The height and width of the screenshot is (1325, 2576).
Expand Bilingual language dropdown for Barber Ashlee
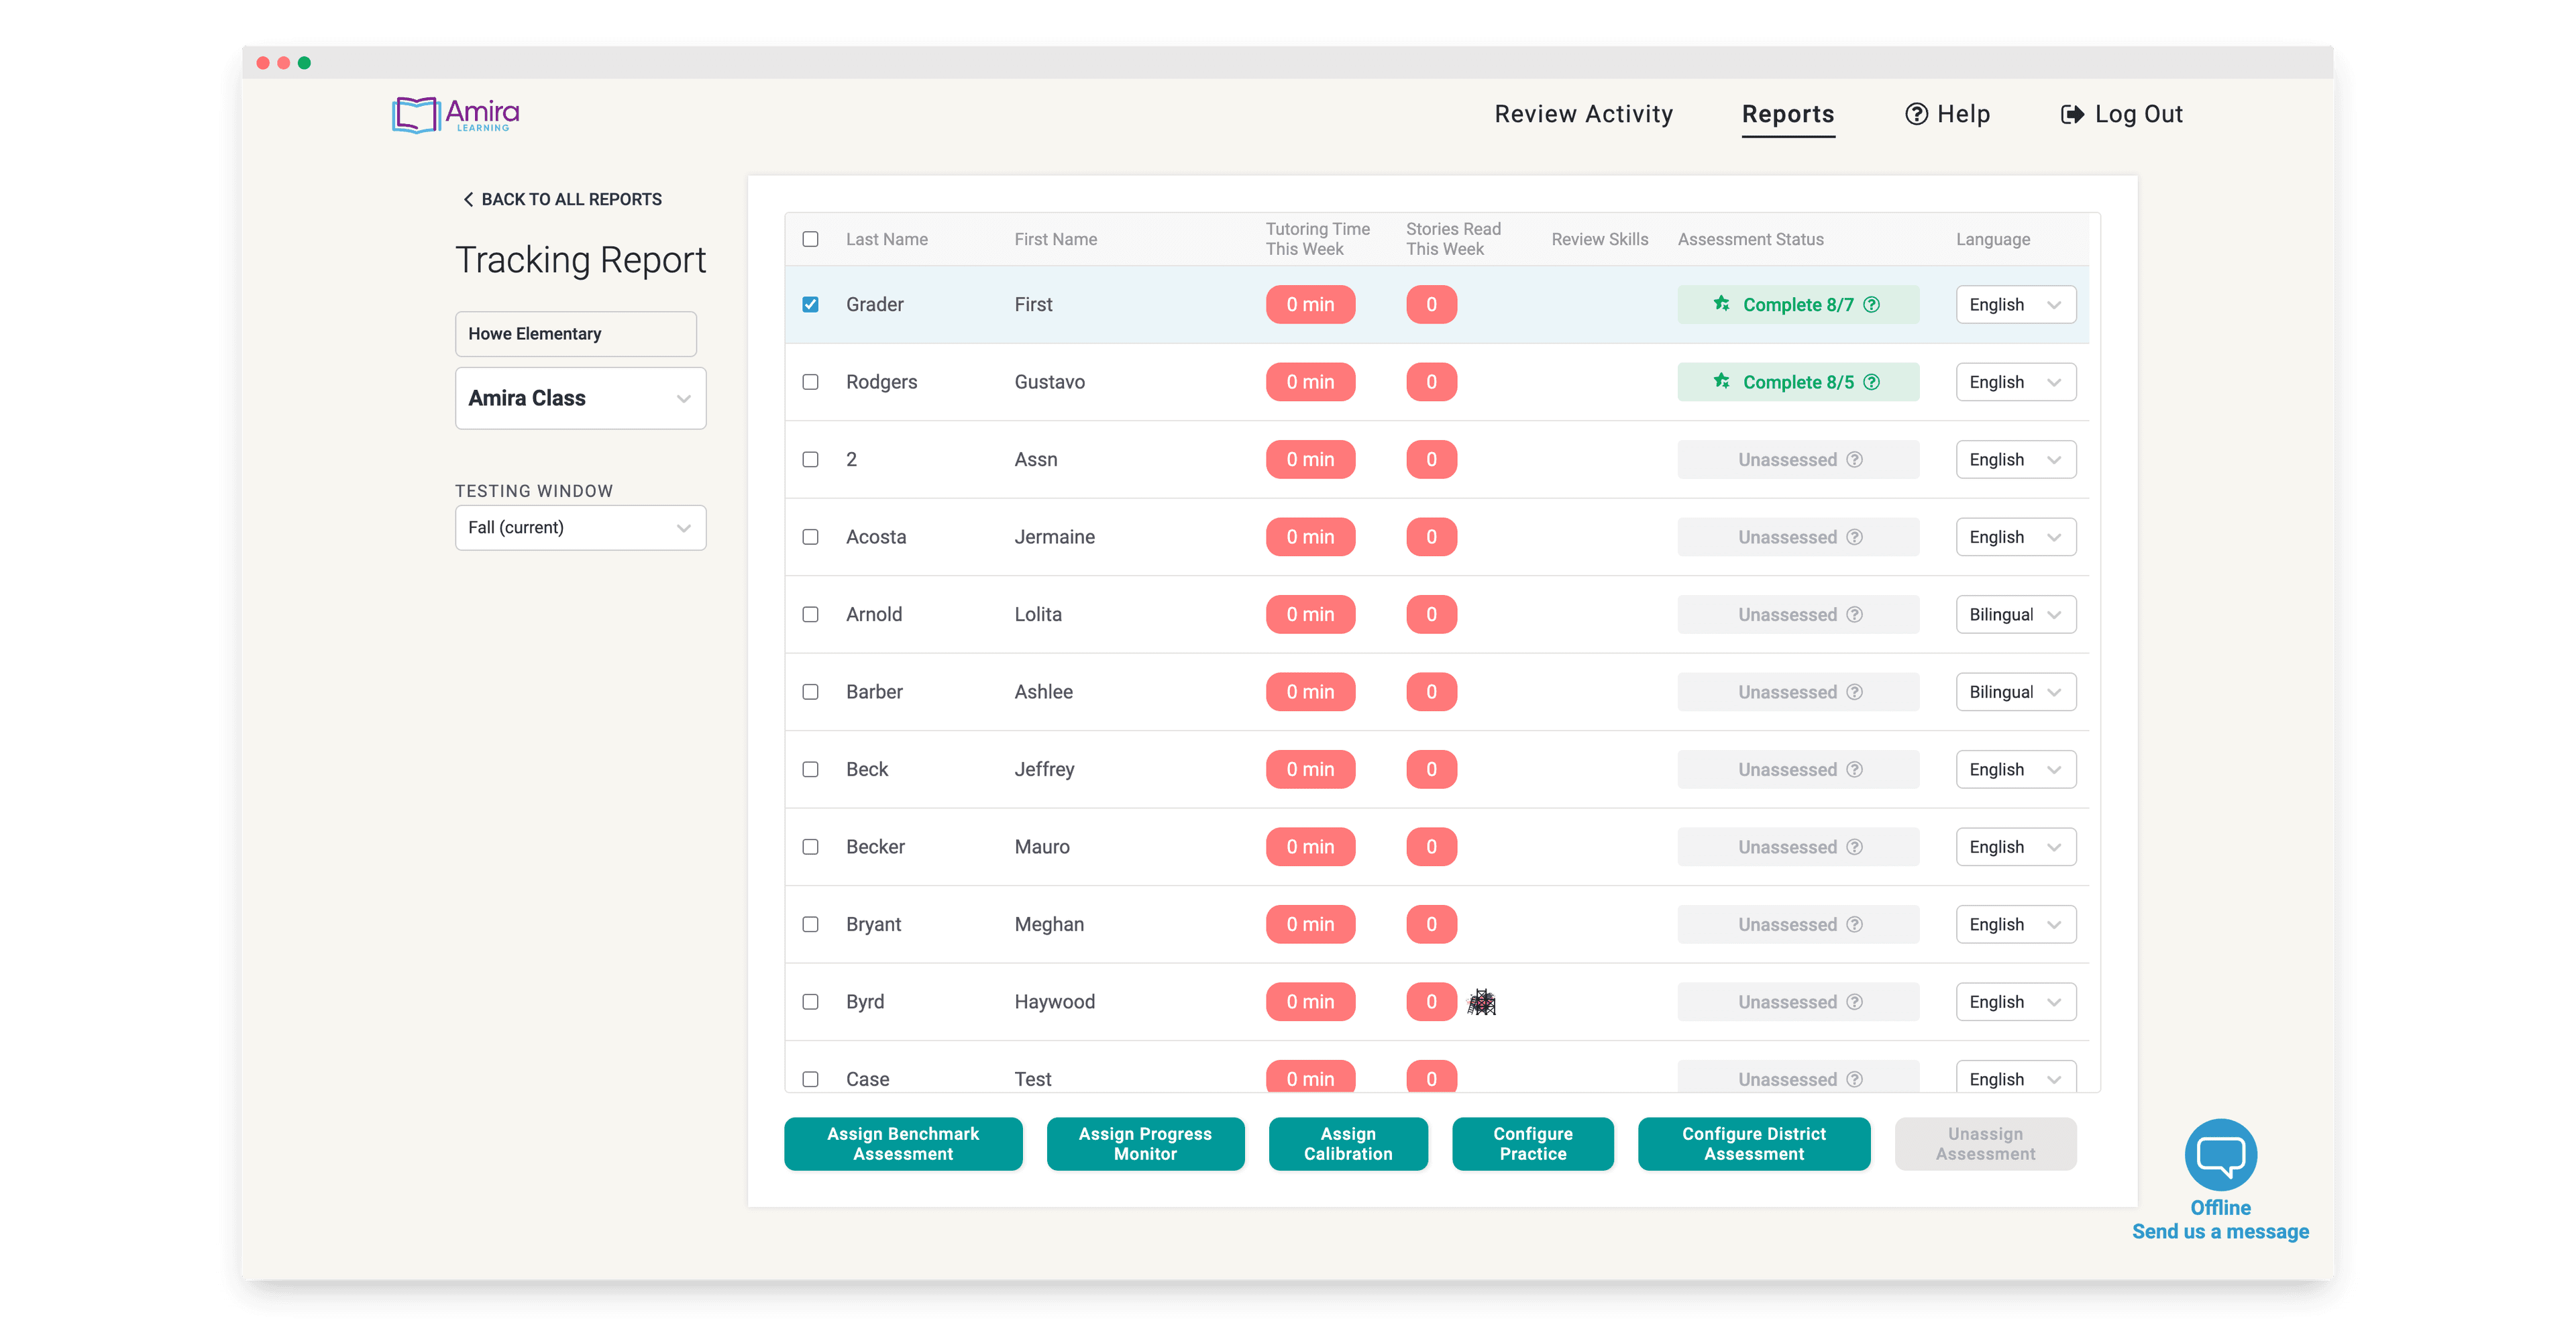point(2015,692)
